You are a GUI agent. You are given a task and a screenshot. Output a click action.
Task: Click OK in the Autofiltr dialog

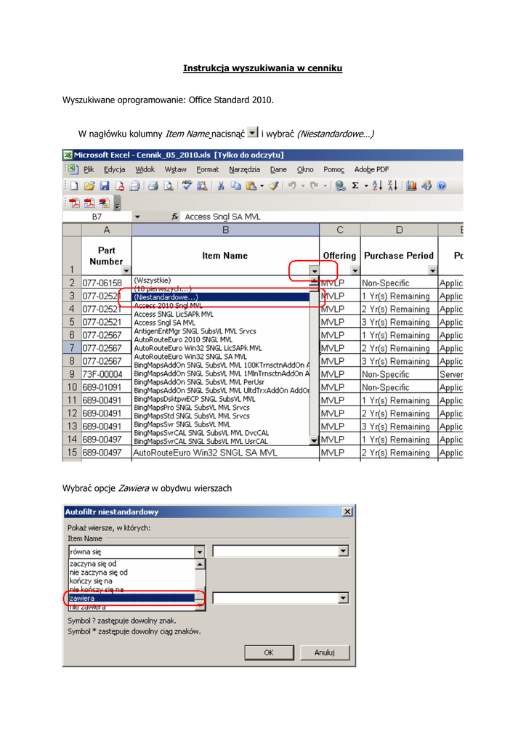268,652
